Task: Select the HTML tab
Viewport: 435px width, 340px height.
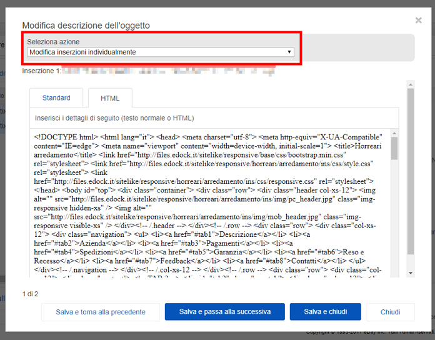Action: (x=110, y=99)
